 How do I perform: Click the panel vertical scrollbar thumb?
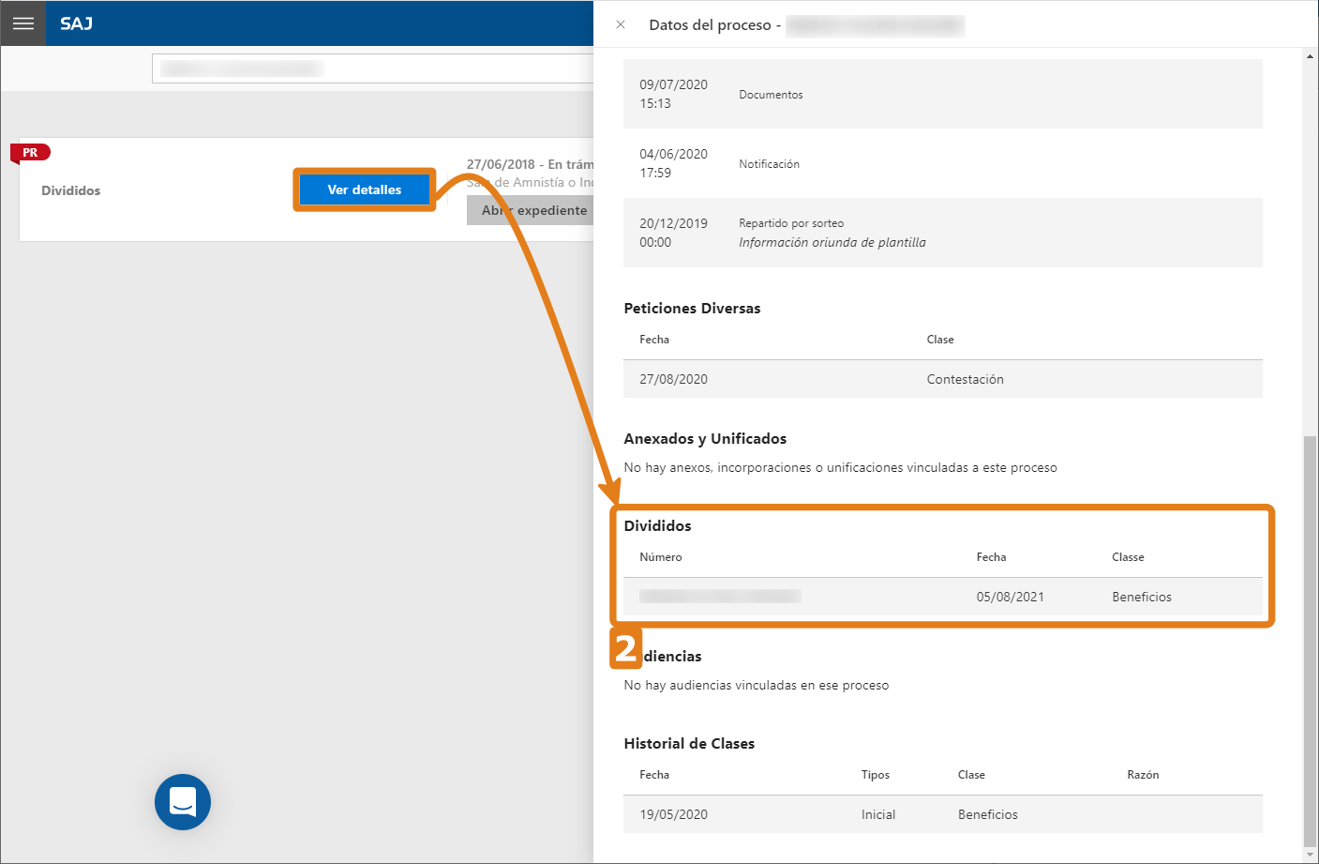(x=1310, y=641)
